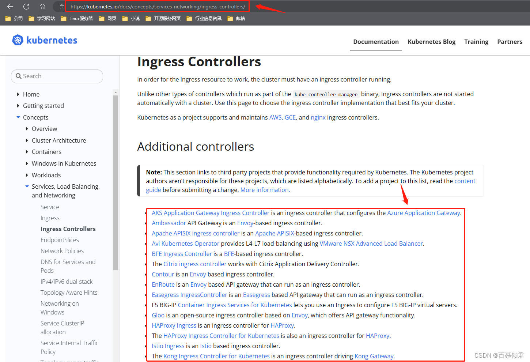Open Container Ingress Services for Kubernetes link
Image resolution: width=530 pixels, height=362 pixels.
pos(235,305)
